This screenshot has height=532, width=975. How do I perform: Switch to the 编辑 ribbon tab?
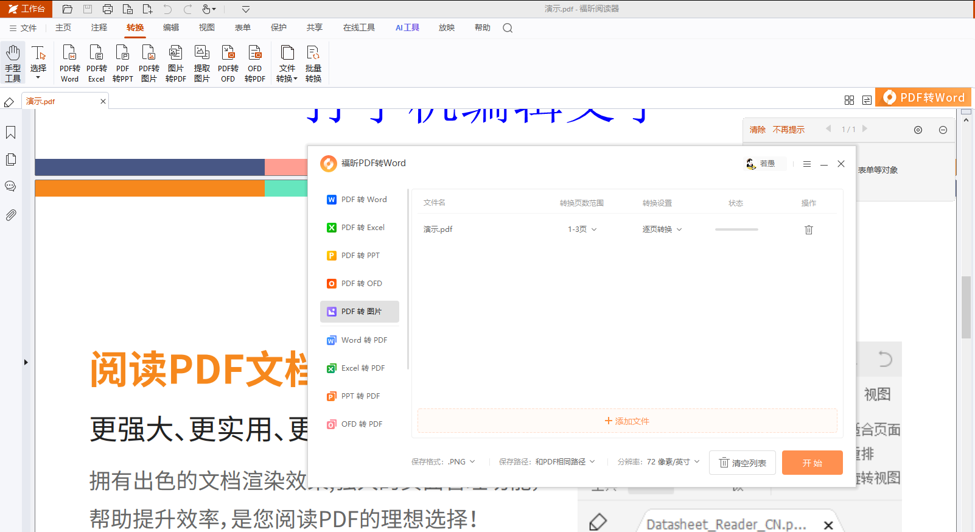(171, 28)
